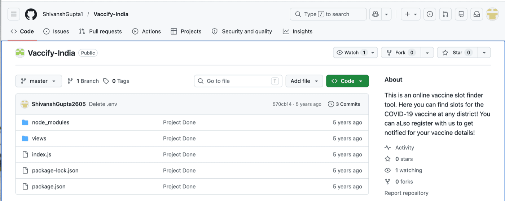The height and width of the screenshot is (201, 505).
Task: Open the package.json file
Action: coord(49,187)
